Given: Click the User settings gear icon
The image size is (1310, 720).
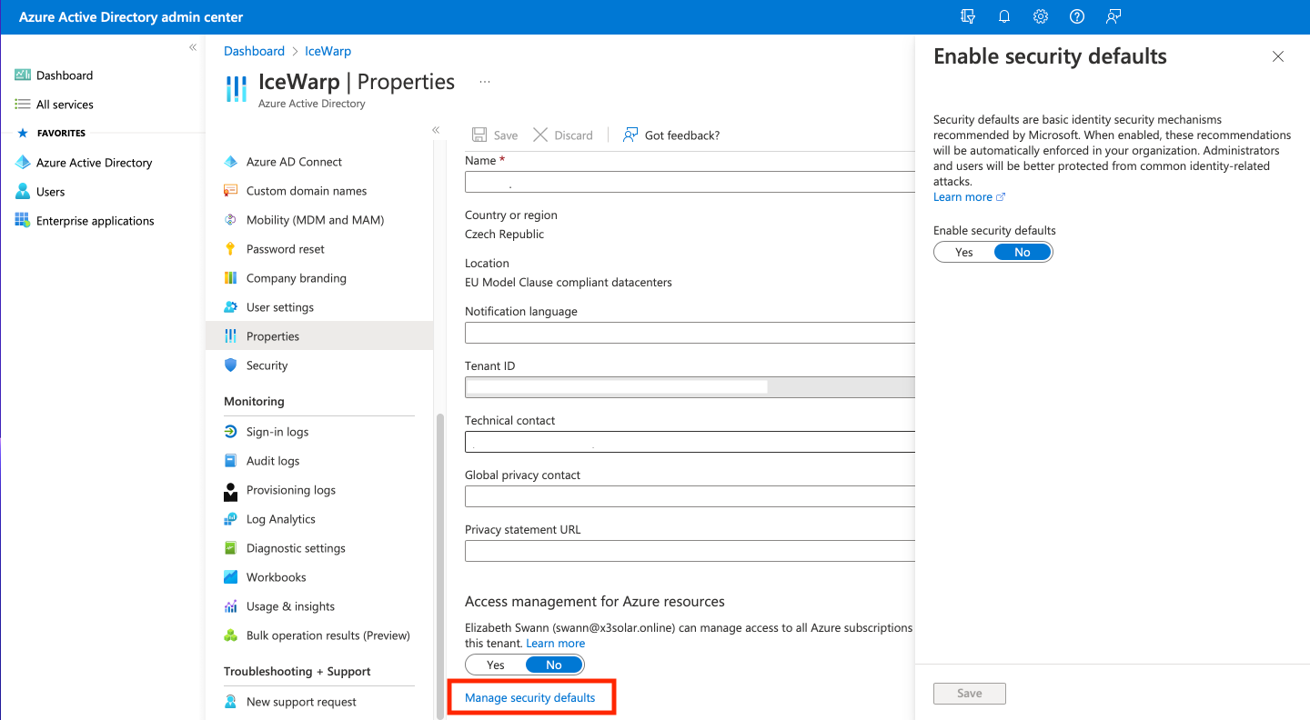Looking at the screenshot, I should click(230, 307).
